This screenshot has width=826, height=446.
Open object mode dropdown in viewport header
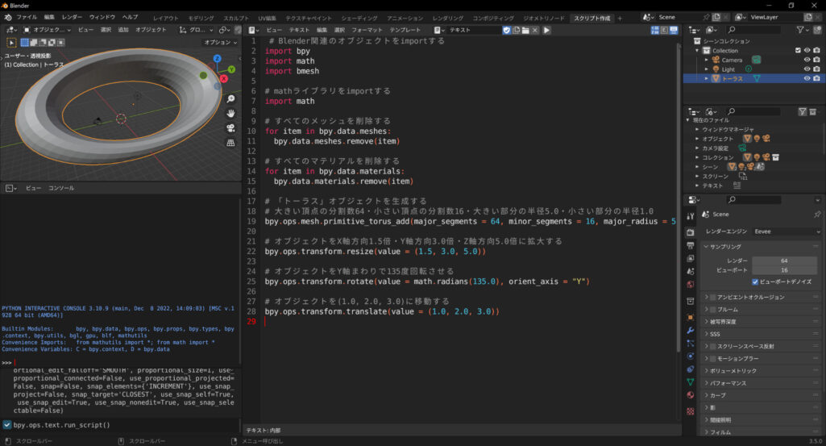tap(47, 30)
